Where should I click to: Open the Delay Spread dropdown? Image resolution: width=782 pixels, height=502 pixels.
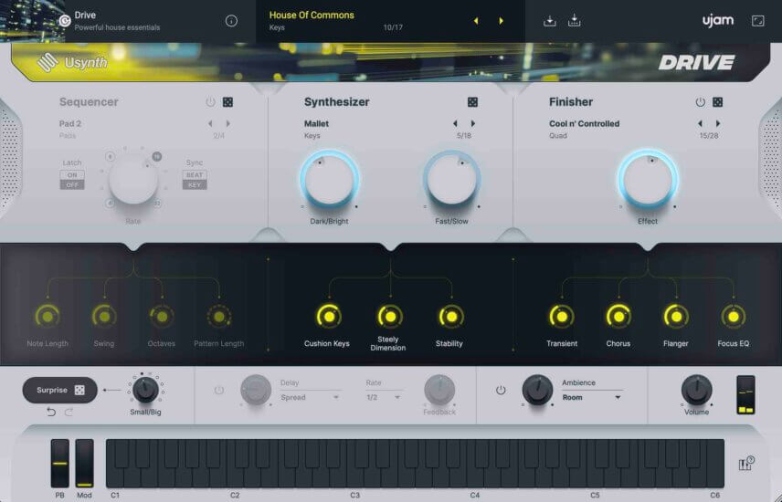310,397
